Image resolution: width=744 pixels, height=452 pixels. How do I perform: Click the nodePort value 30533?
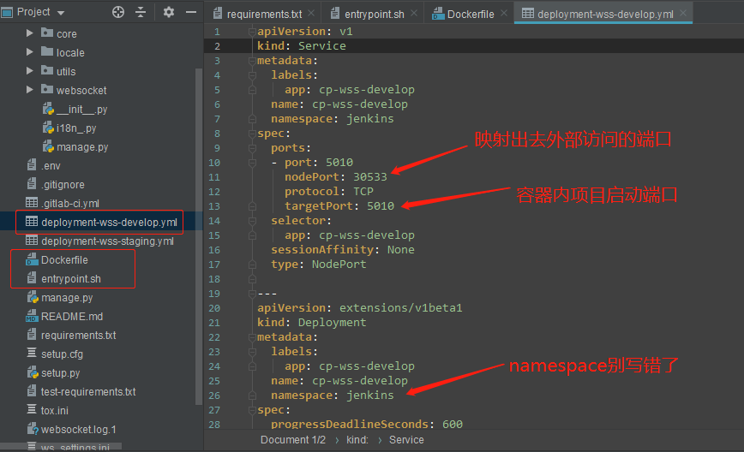coord(370,176)
